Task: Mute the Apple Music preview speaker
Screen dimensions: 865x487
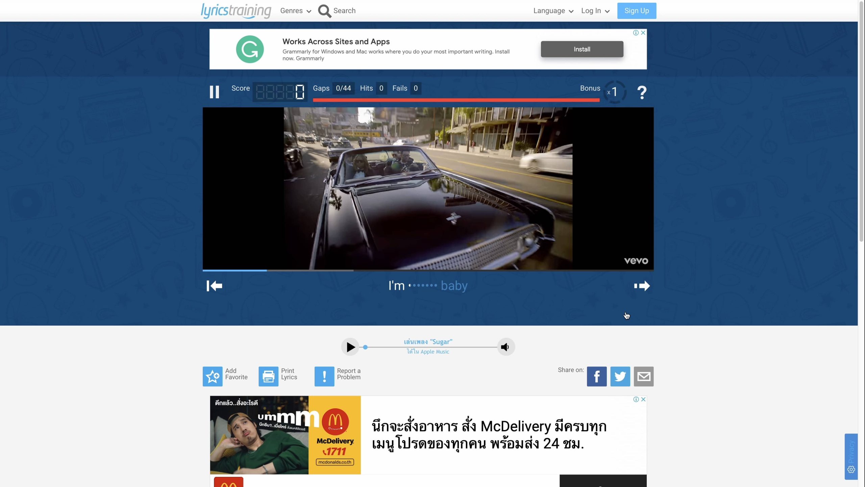Action: [x=505, y=347]
